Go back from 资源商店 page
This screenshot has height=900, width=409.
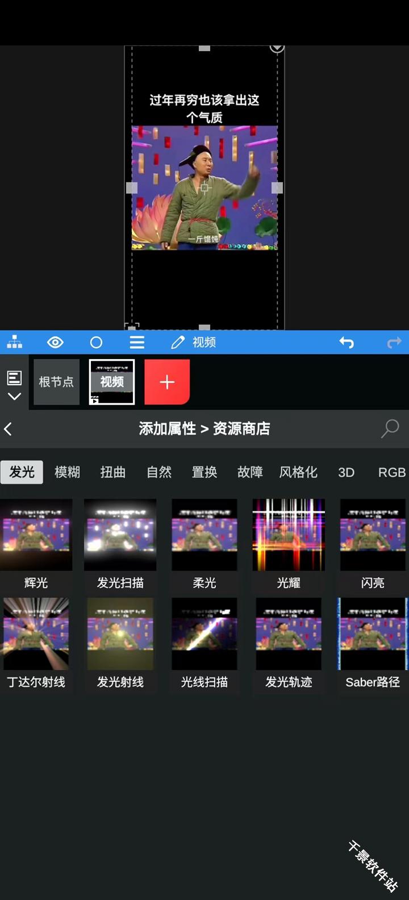point(9,429)
